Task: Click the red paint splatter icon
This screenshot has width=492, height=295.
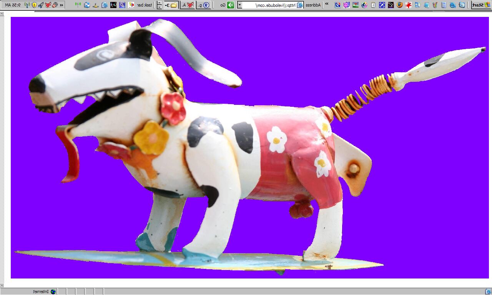Action: click(x=408, y=5)
